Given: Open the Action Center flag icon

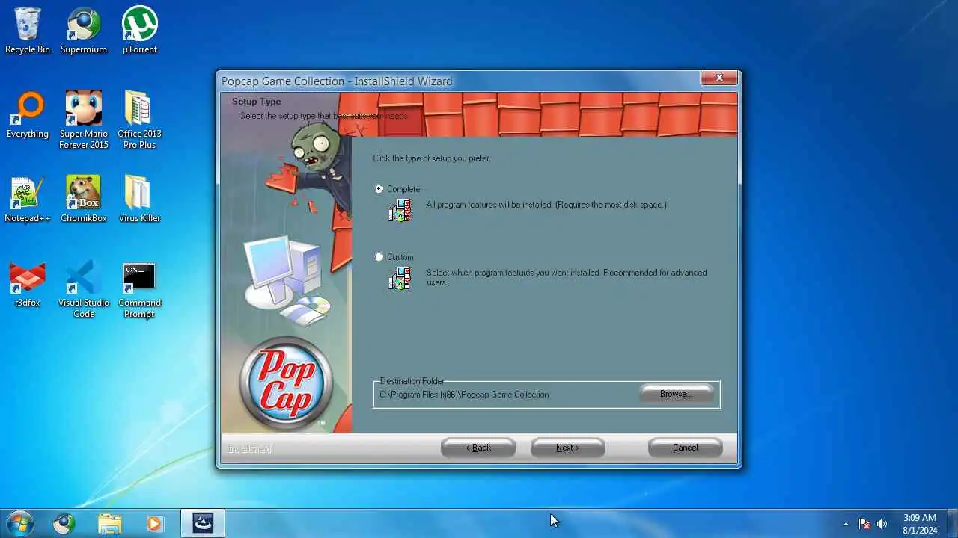Looking at the screenshot, I should 864,524.
